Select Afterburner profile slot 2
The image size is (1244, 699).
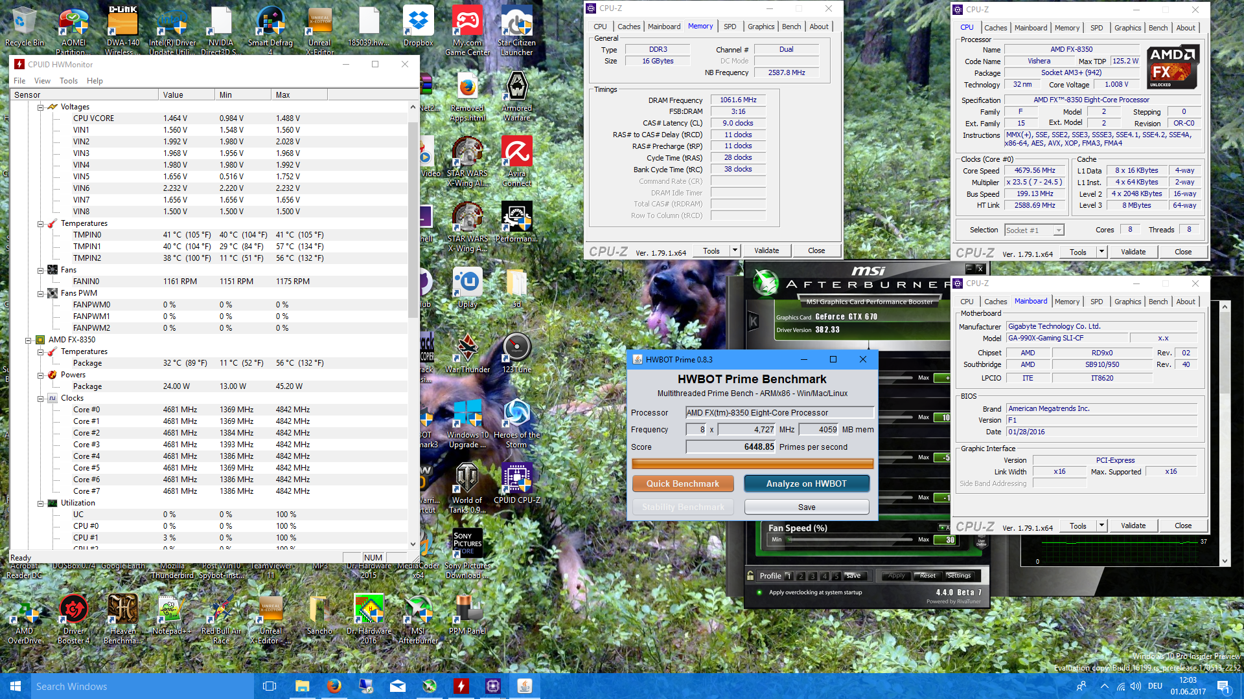point(801,575)
